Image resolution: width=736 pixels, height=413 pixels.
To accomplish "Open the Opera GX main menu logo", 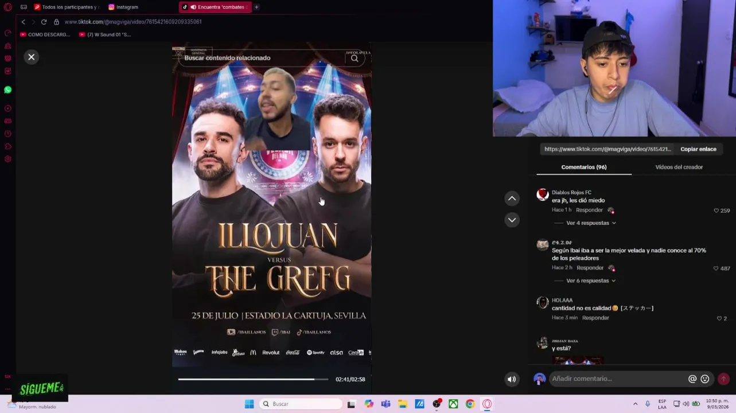I will (8, 7).
